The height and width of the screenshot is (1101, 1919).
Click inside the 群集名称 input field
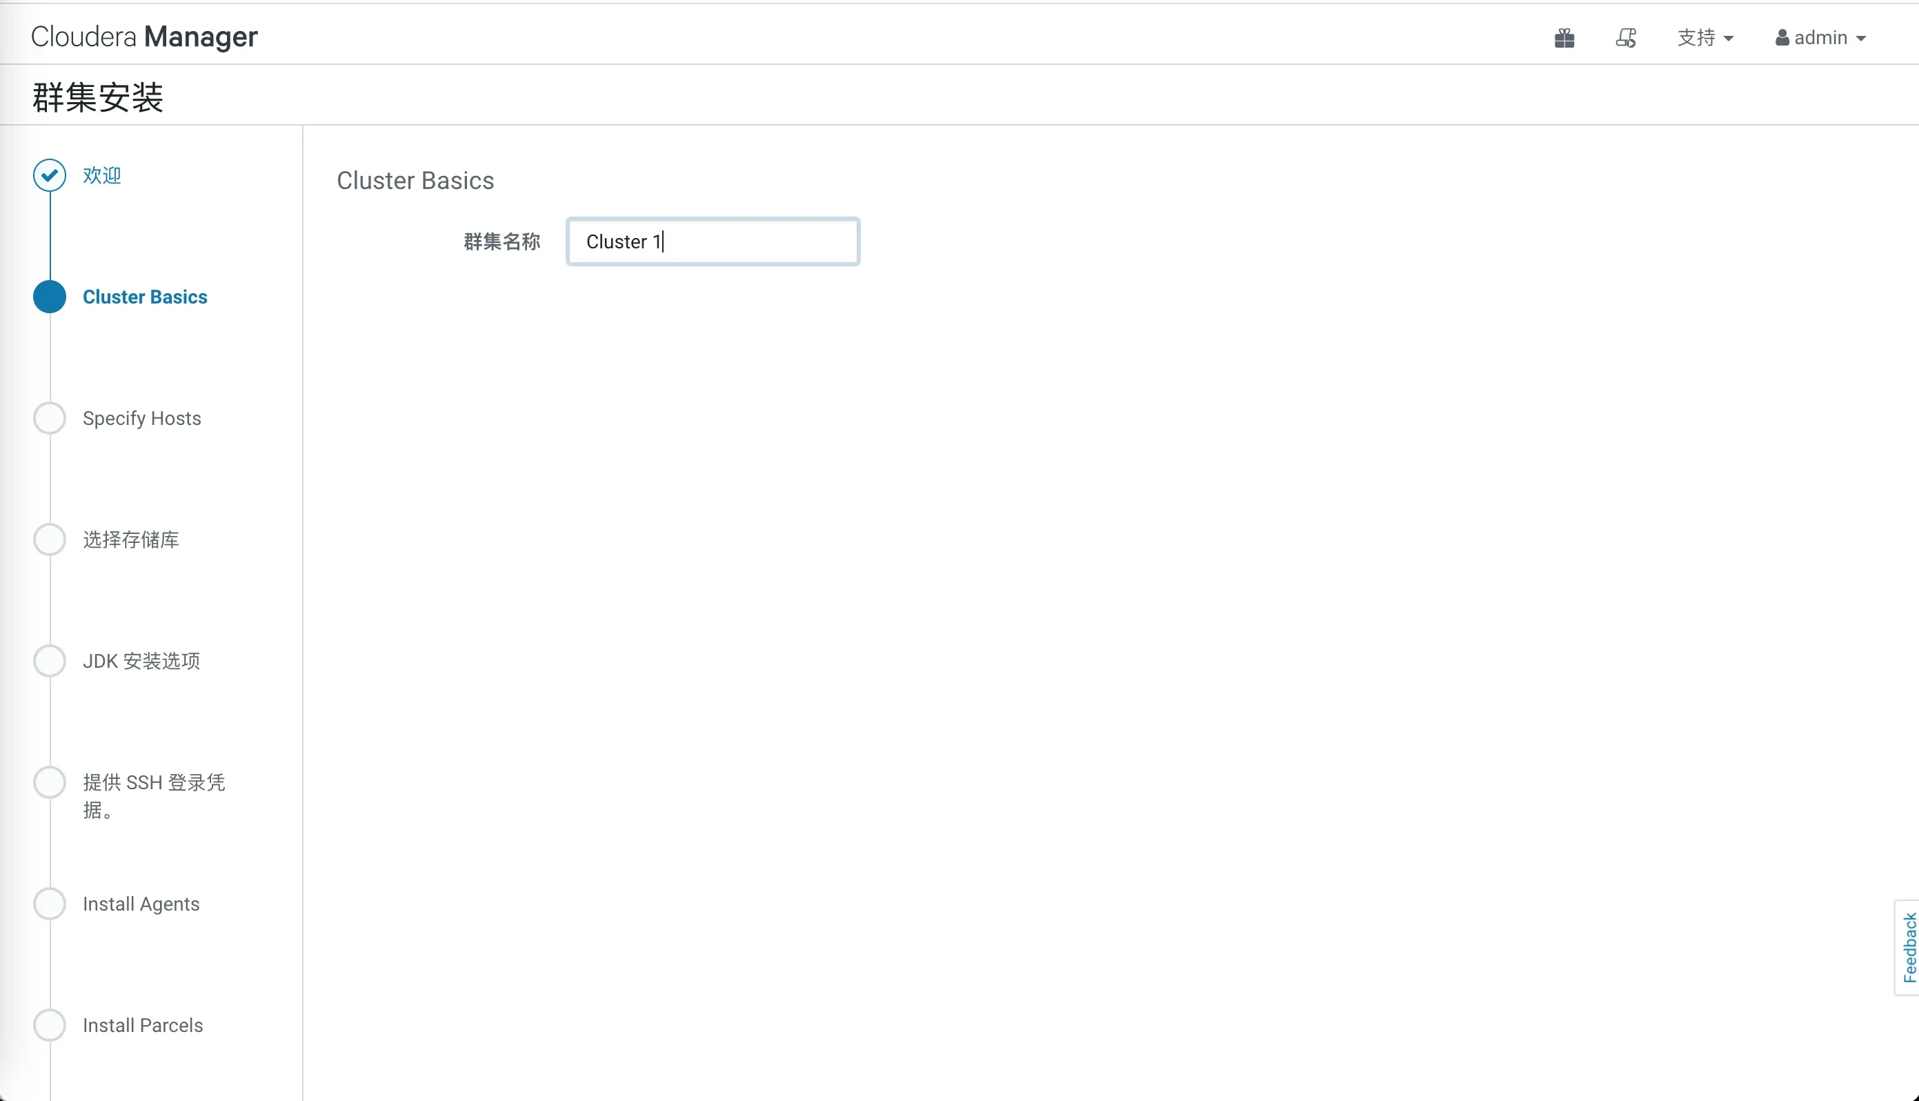click(x=711, y=241)
